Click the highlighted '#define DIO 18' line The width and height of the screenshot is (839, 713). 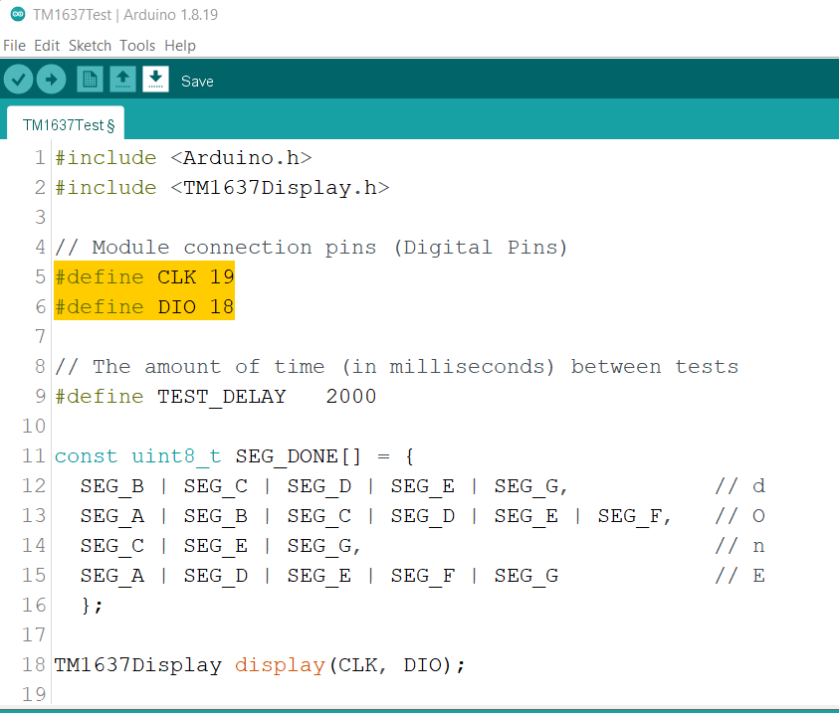[x=144, y=307]
